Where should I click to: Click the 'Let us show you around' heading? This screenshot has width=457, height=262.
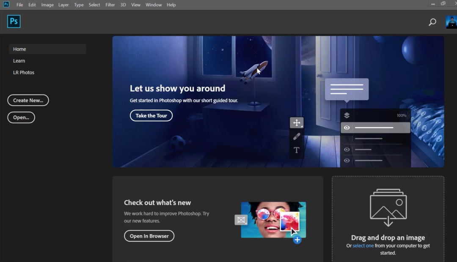177,88
